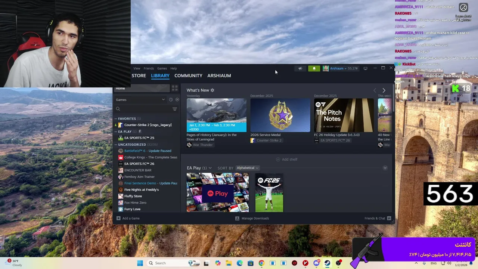
Task: Show hidden system tray icons
Action: pos(416,263)
